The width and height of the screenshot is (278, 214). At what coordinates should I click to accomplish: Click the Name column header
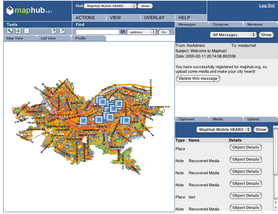point(194,140)
